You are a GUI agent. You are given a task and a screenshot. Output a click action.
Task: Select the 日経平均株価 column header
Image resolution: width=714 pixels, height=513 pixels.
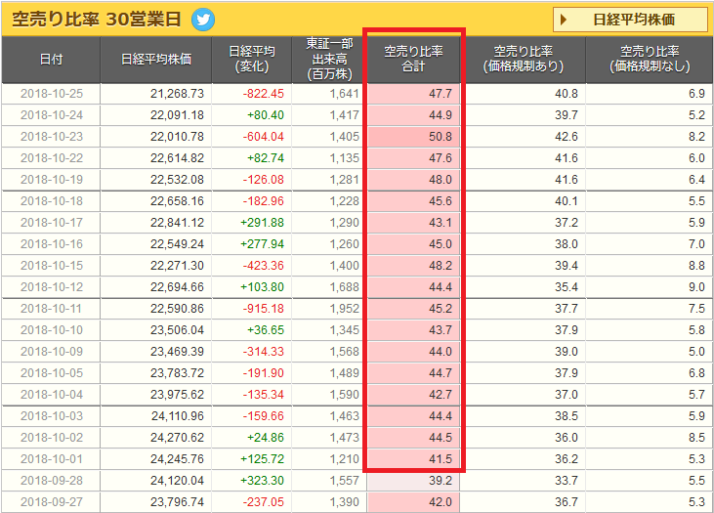click(x=156, y=60)
